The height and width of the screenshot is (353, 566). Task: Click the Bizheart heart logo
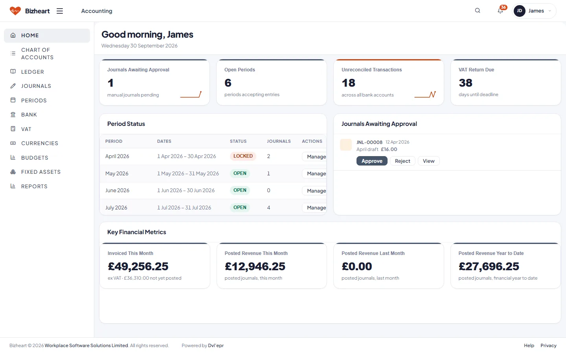click(15, 11)
